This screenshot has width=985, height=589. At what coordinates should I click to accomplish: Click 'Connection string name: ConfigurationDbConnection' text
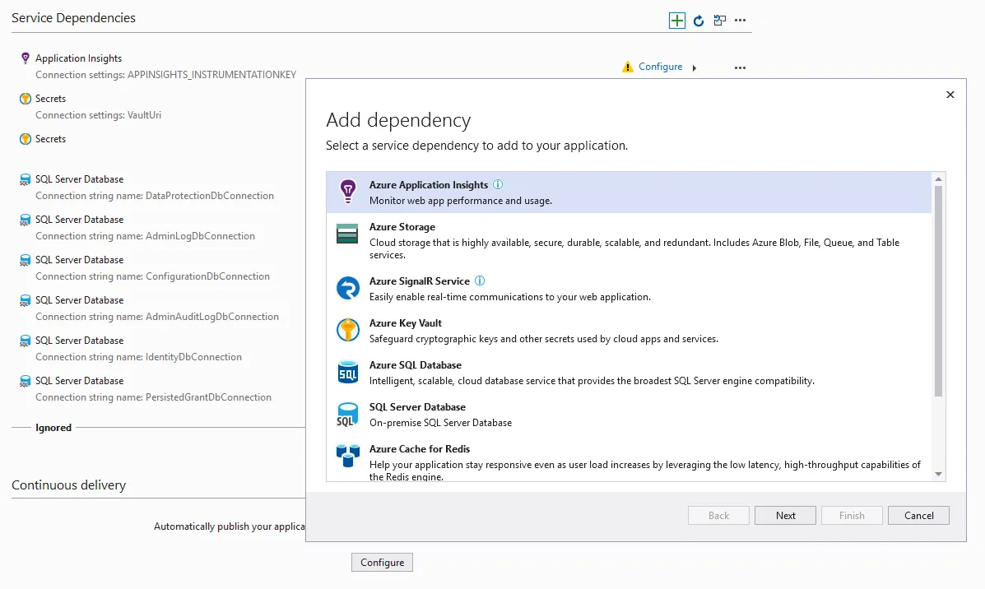(153, 276)
